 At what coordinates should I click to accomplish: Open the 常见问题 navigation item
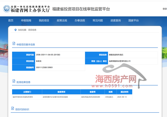[x=98, y=21]
